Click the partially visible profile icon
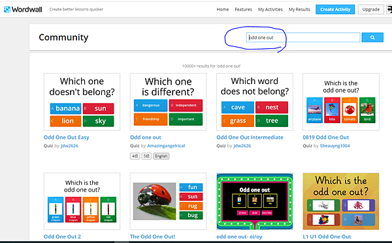 tap(389, 10)
